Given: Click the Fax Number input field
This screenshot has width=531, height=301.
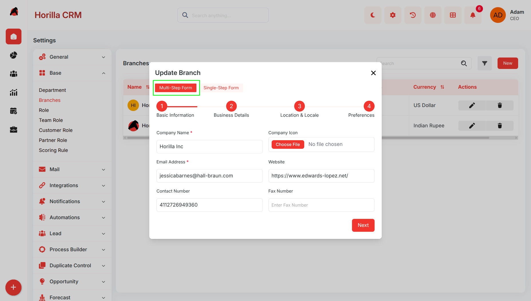Looking at the screenshot, I should click(321, 205).
